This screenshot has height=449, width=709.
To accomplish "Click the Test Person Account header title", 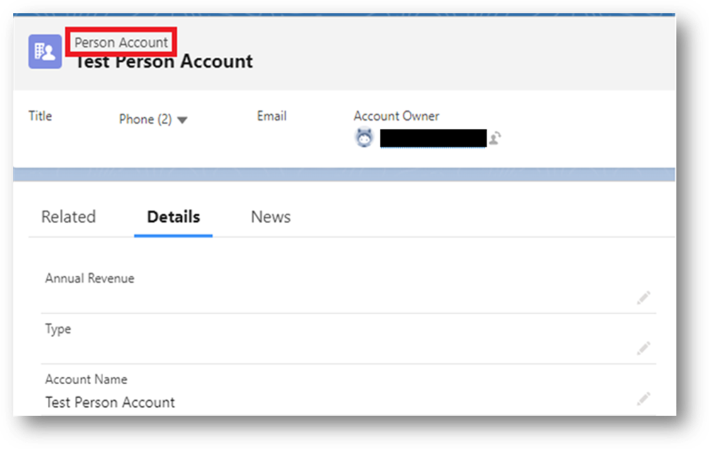I will point(164,62).
